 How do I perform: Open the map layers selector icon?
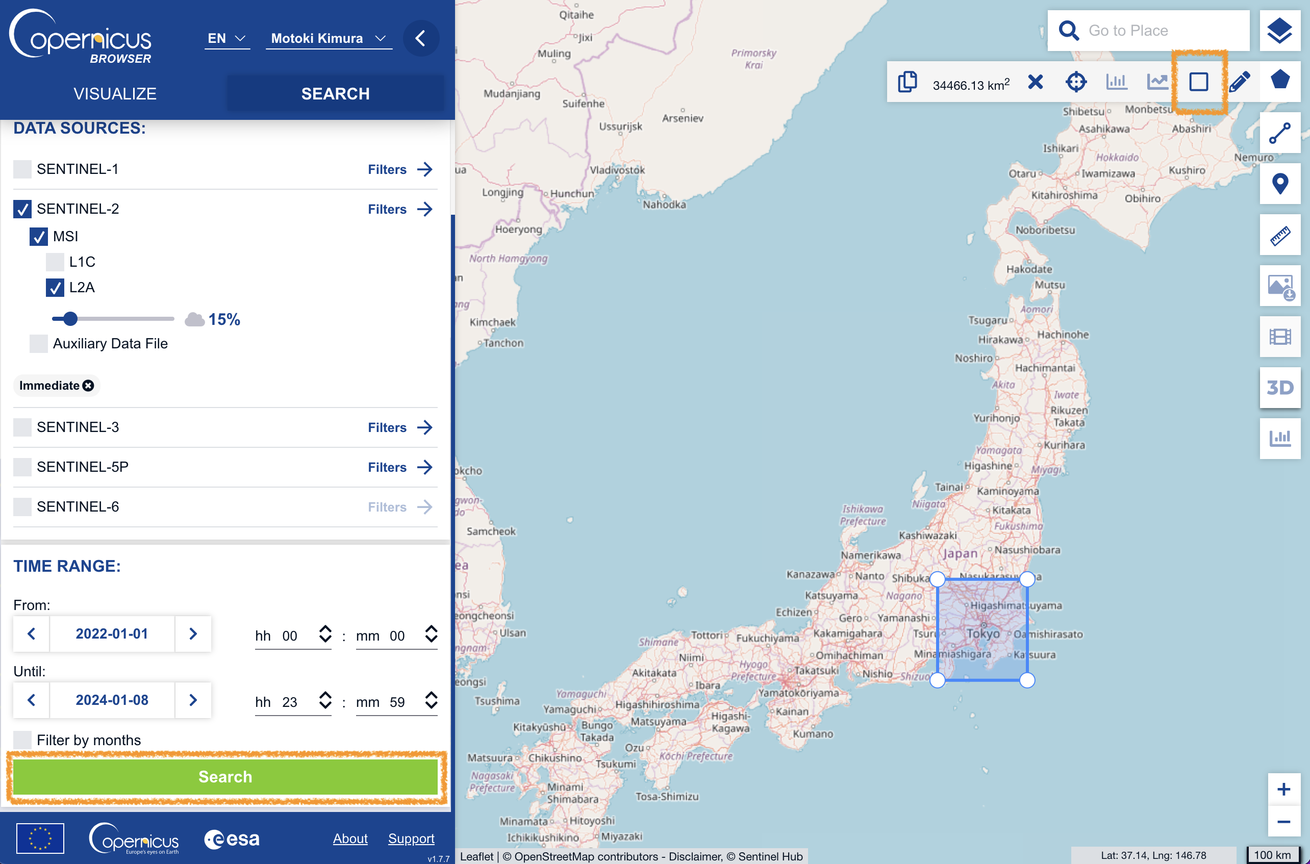click(1279, 31)
